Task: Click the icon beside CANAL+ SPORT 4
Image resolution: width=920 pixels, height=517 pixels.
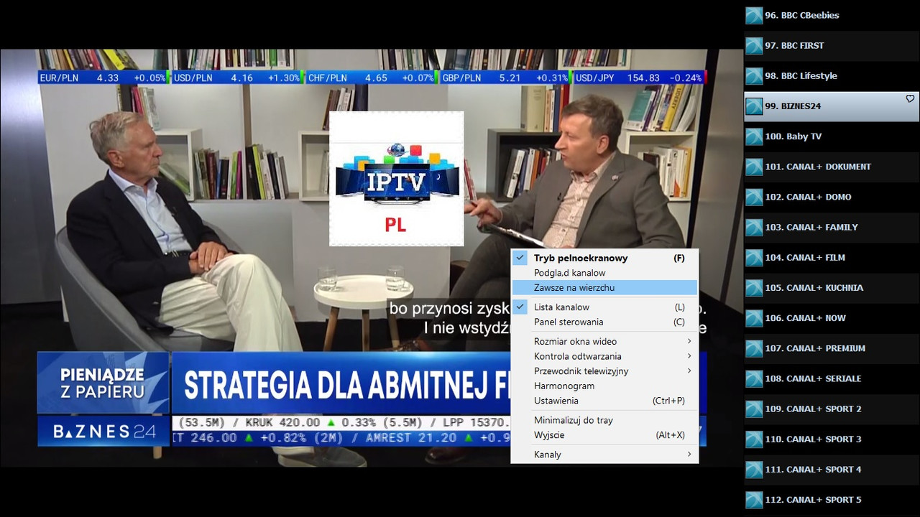Action: (754, 470)
